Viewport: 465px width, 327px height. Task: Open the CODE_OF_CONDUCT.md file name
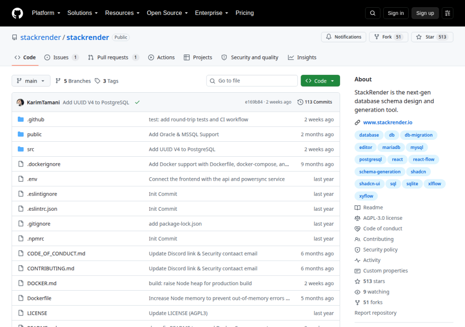[x=56, y=254]
